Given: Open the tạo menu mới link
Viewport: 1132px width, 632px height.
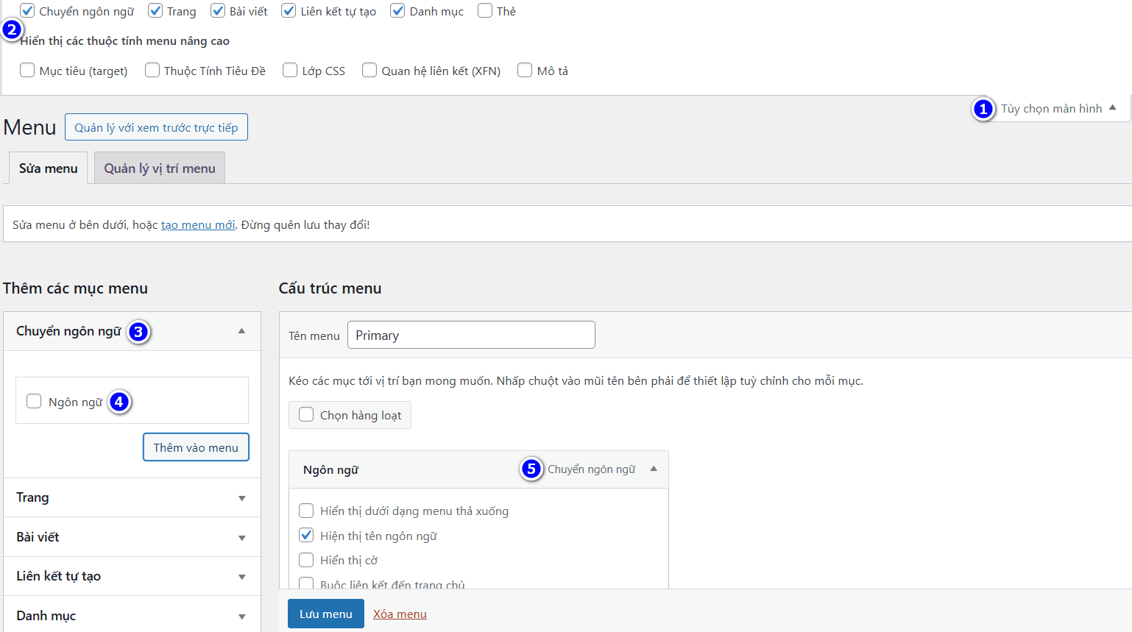Looking at the screenshot, I should click(198, 225).
